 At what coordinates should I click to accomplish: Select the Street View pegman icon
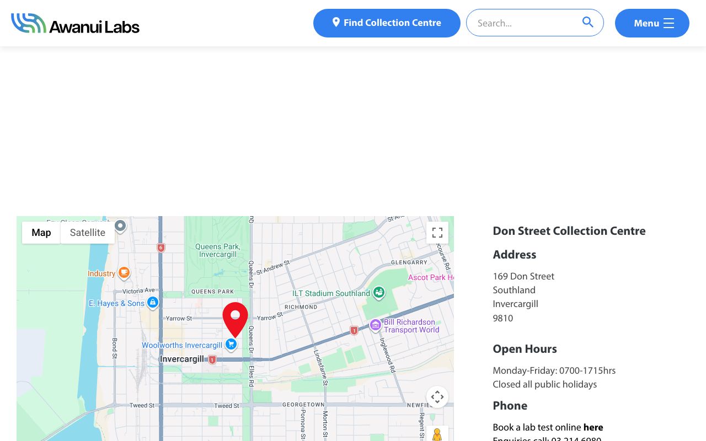(437, 435)
